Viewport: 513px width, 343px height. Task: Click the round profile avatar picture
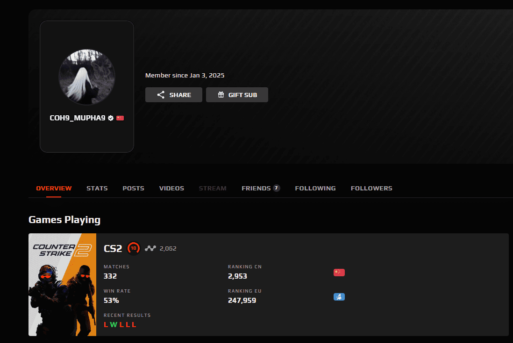click(x=87, y=77)
